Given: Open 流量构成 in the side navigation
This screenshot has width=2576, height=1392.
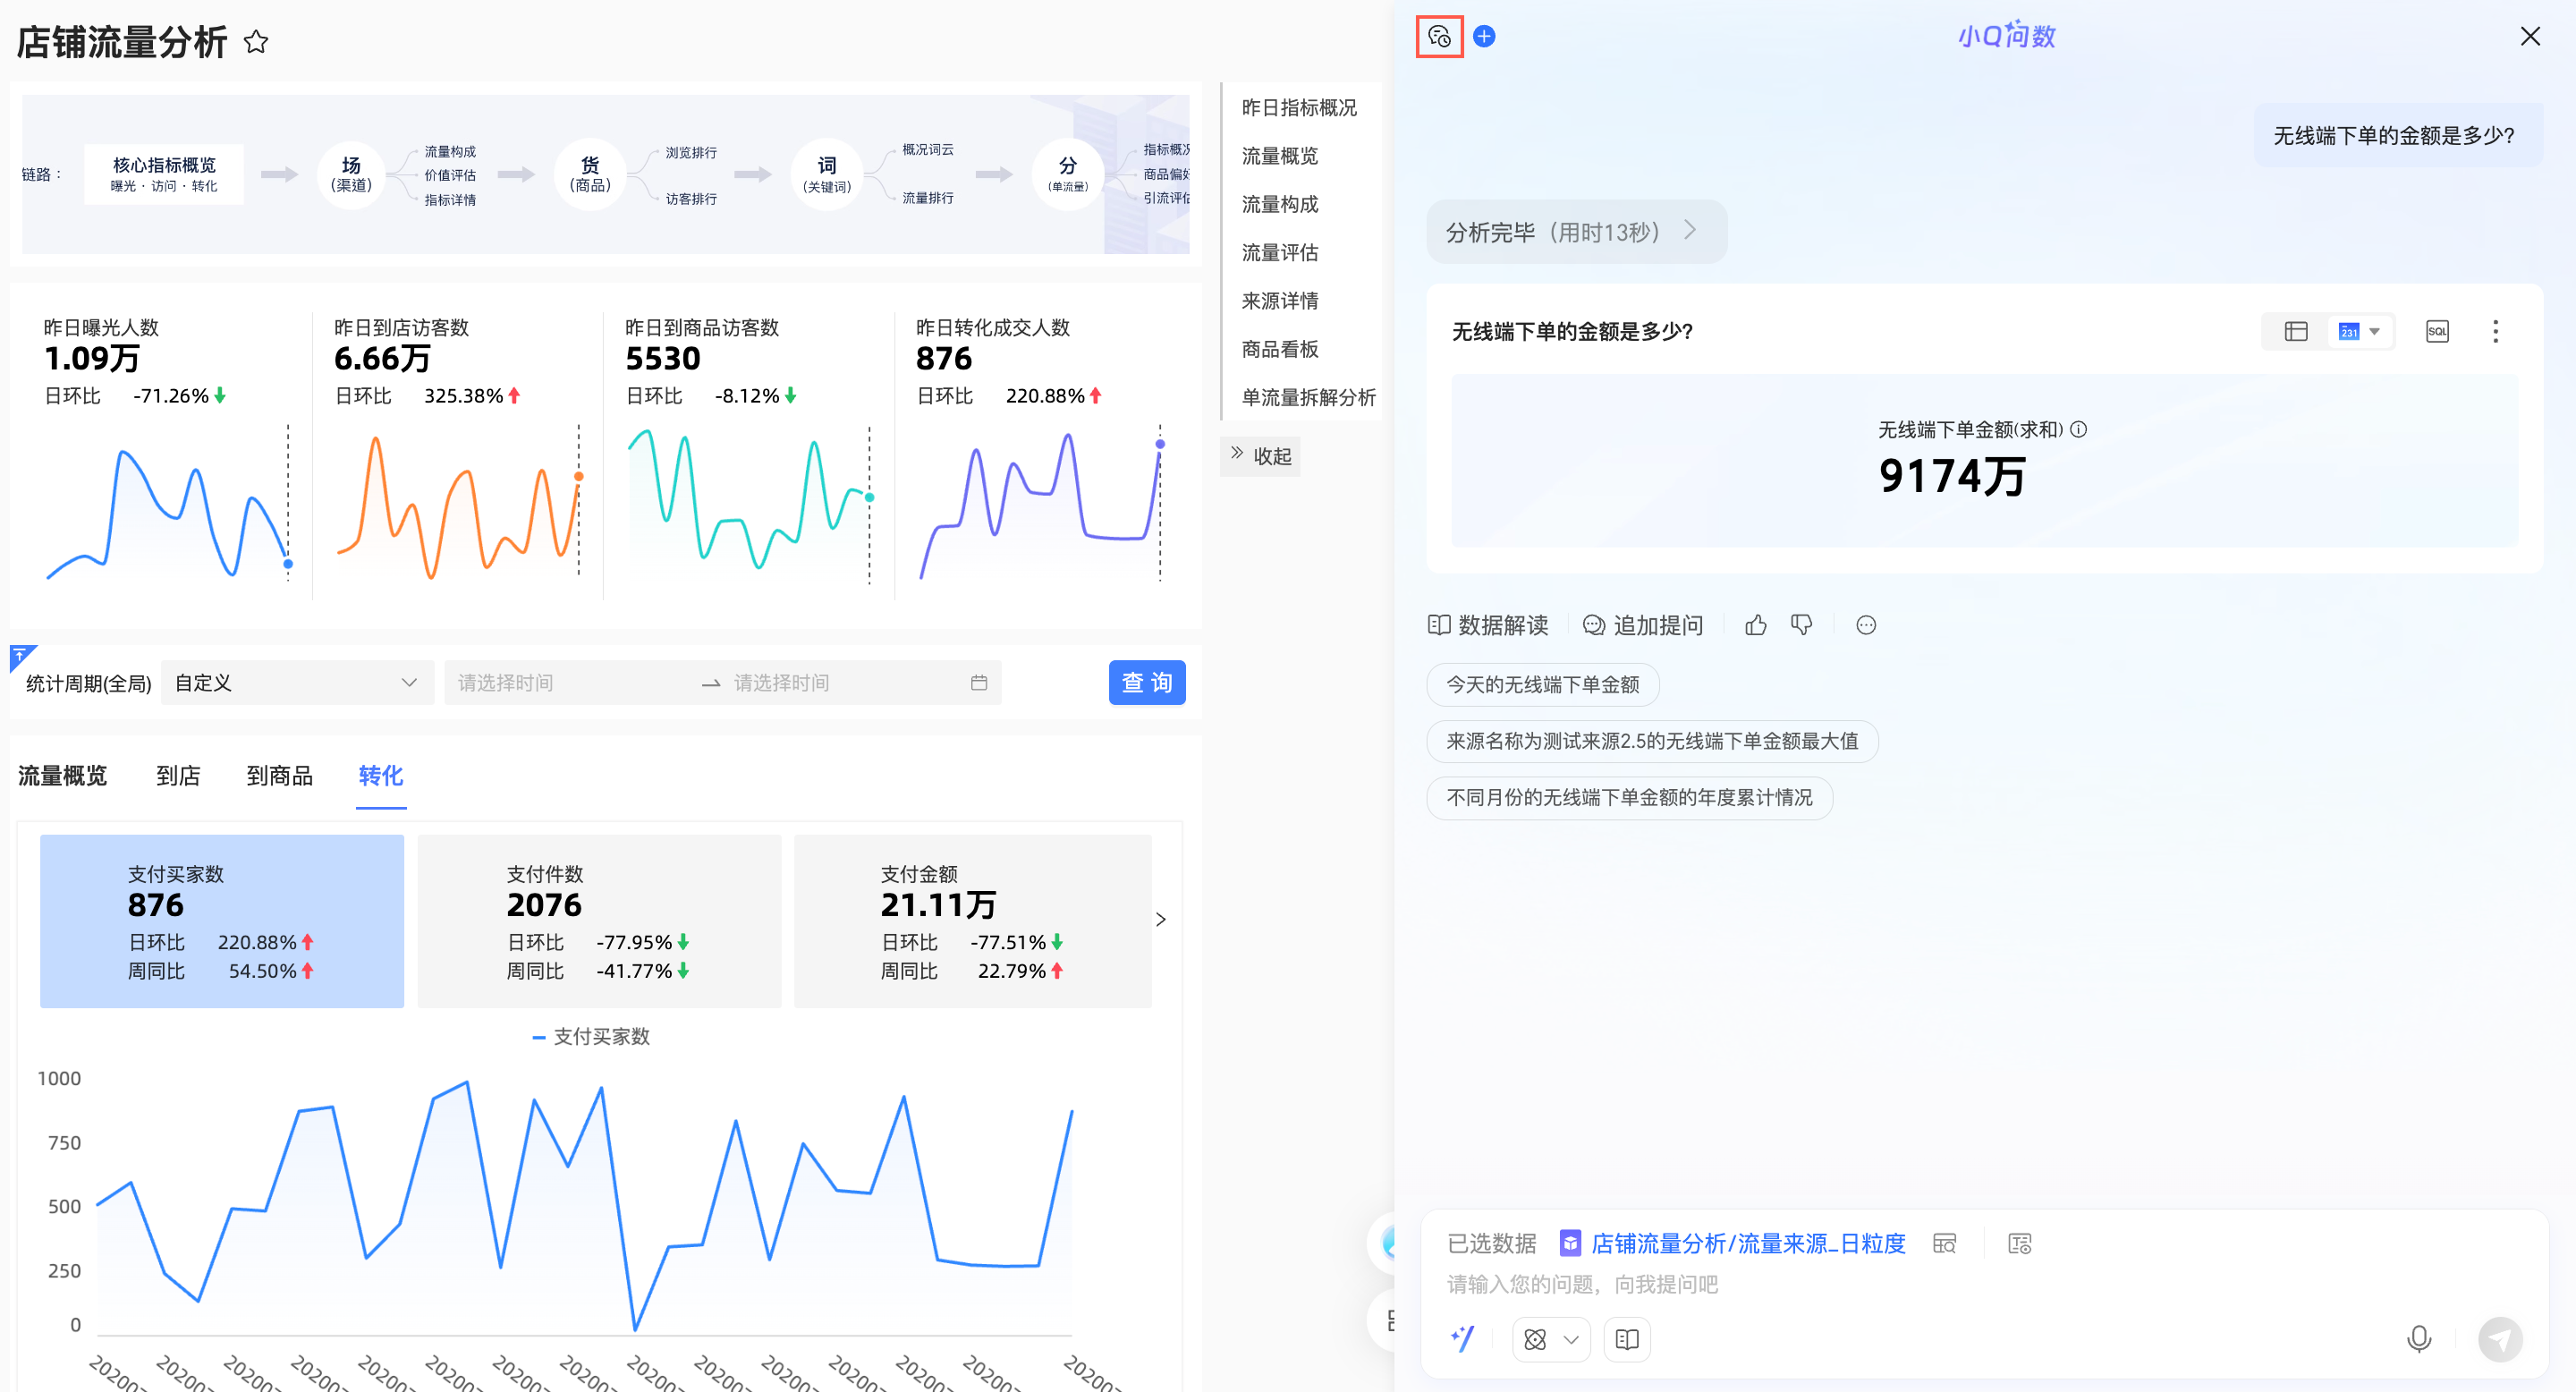Looking at the screenshot, I should tap(1279, 204).
